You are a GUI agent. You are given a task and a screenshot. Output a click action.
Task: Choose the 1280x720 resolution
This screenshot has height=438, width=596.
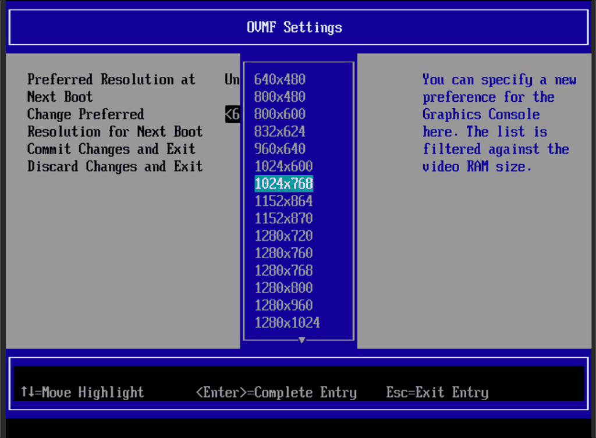coord(283,236)
